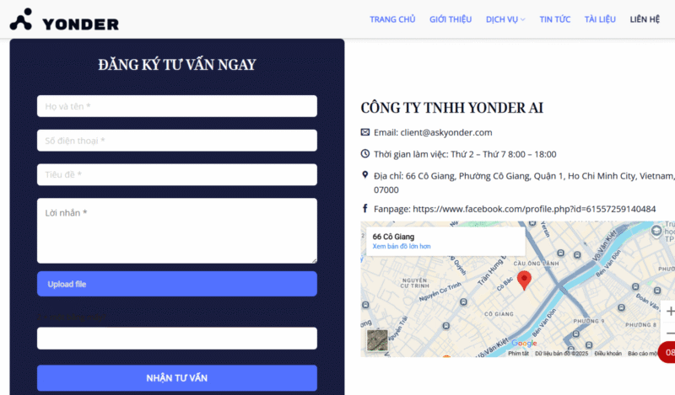Click the working hours clock icon
Image resolution: width=675 pixels, height=395 pixels.
[365, 154]
